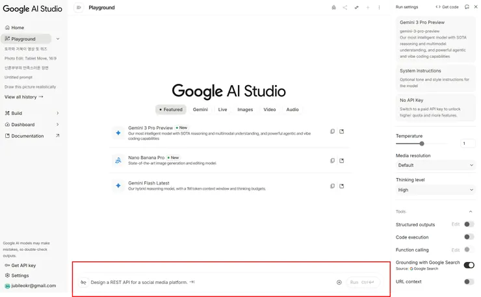This screenshot has height=297, width=481.
Task: Click the compare mode sparkle arrows icon
Action: [x=356, y=7]
